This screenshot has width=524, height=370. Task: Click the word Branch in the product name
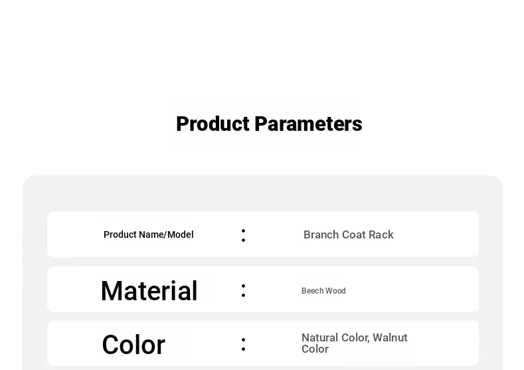point(321,234)
